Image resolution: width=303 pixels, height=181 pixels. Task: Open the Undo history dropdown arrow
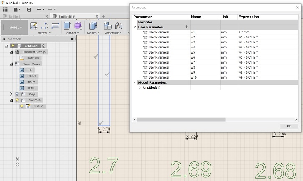pyautogui.click(x=43, y=9)
